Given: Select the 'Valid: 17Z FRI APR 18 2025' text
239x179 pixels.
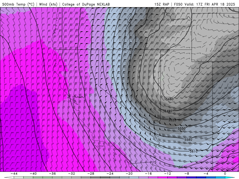Looking at the screenshot, I should (210, 4).
